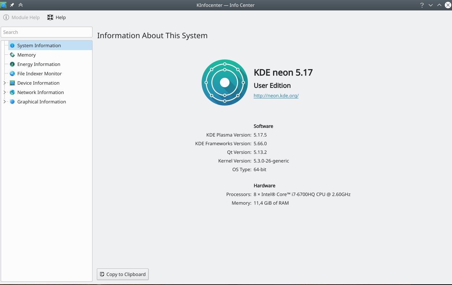Click the Memory module icon
452x285 pixels.
click(12, 55)
